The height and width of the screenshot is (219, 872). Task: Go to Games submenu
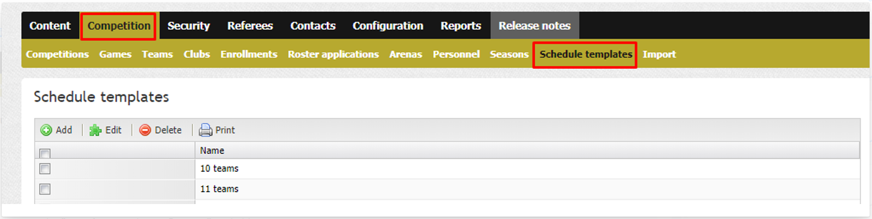click(x=115, y=54)
